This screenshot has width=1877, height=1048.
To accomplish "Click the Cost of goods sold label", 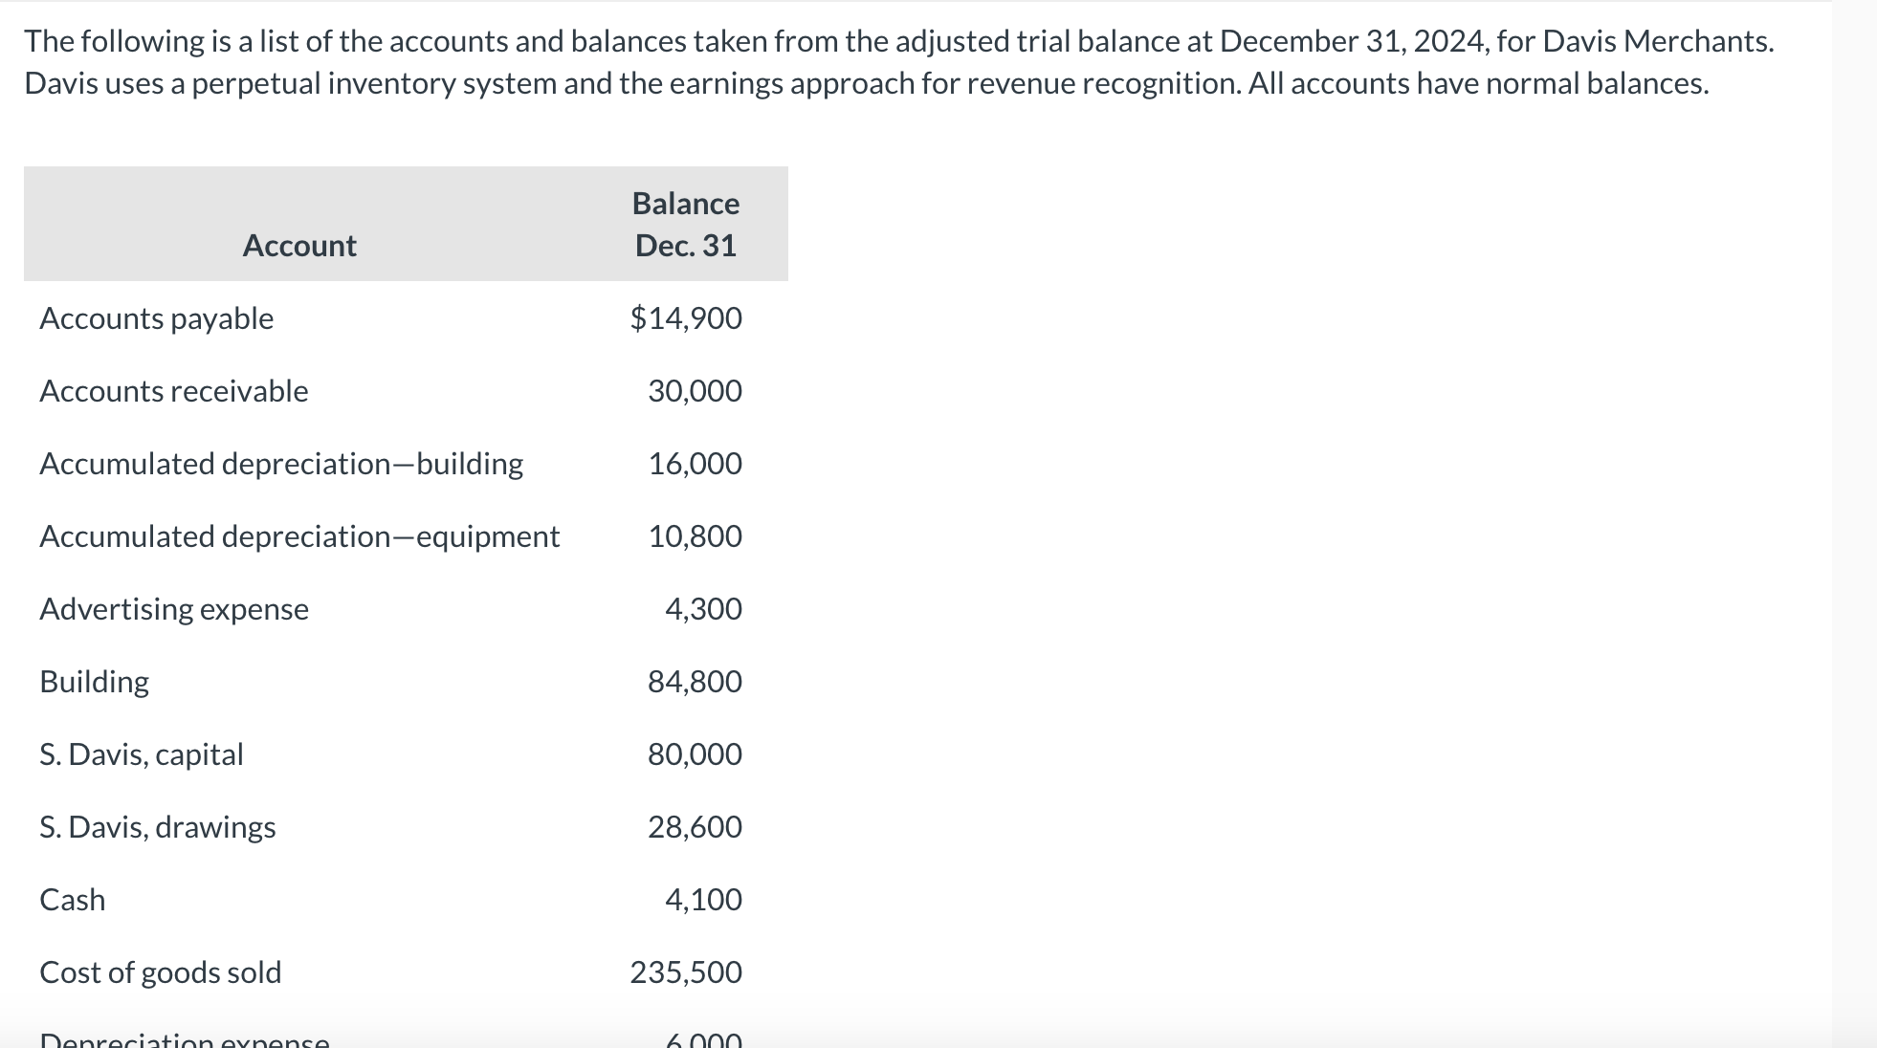I will point(161,972).
